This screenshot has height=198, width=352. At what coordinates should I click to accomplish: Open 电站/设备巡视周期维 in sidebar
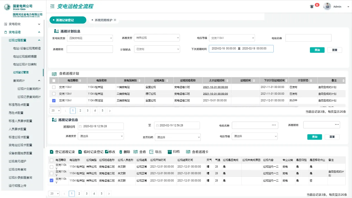pos(27,48)
